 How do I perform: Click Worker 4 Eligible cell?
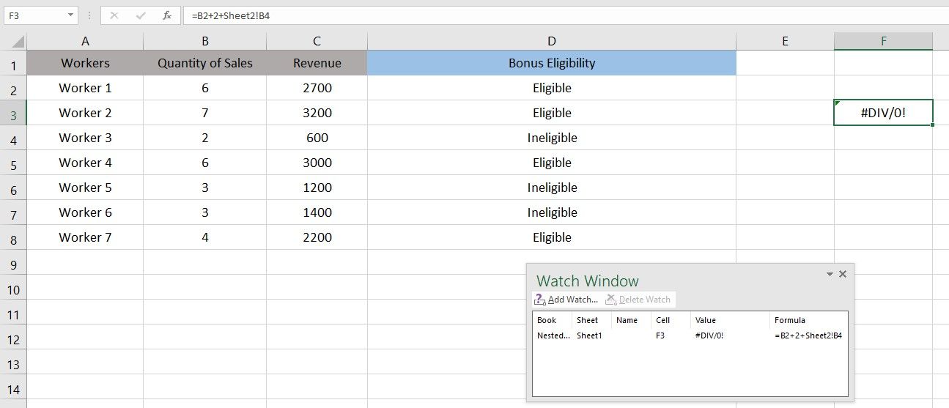click(x=551, y=163)
